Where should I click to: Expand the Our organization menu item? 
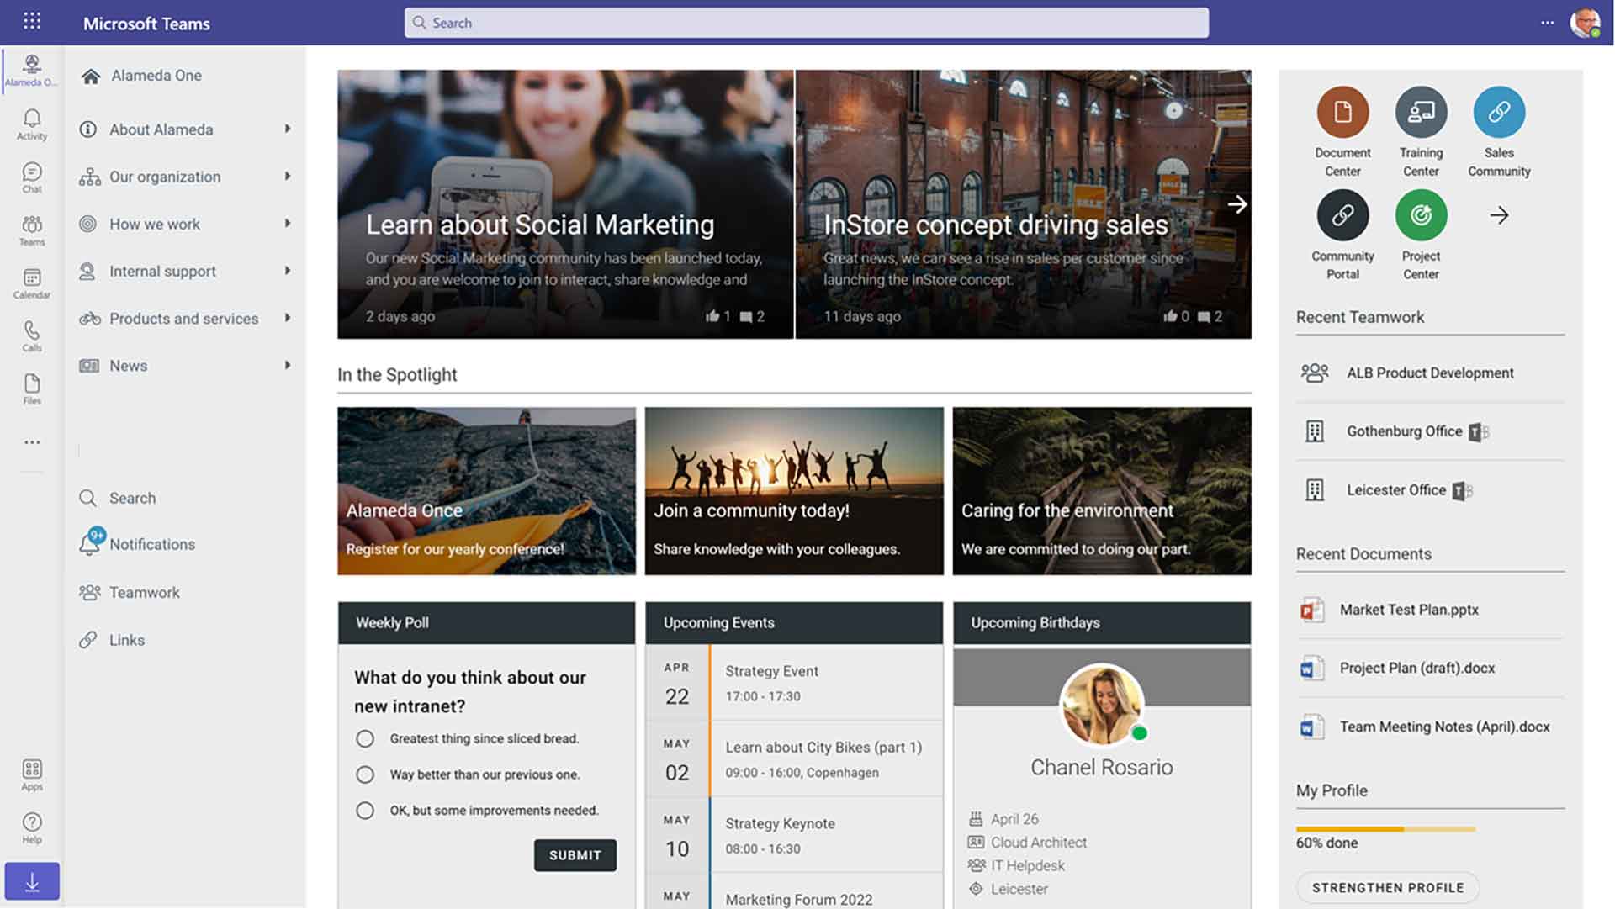284,175
